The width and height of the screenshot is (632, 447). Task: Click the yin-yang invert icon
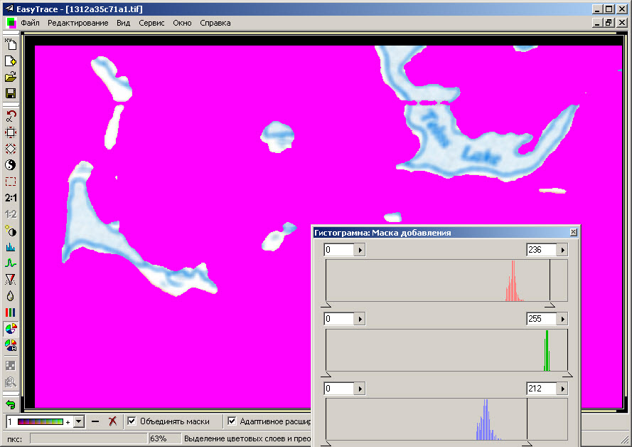tap(11, 165)
